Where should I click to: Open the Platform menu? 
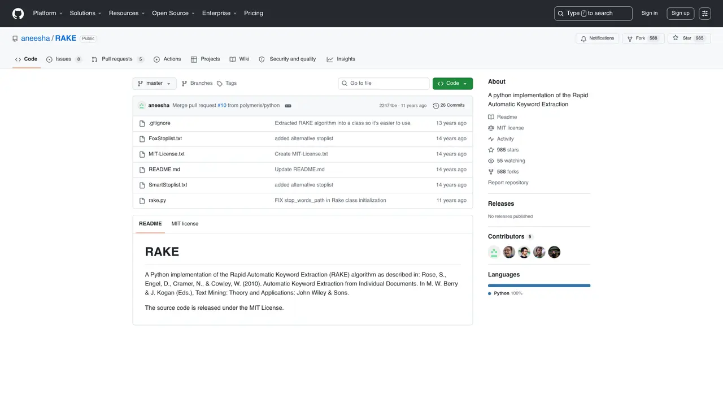tap(48, 14)
